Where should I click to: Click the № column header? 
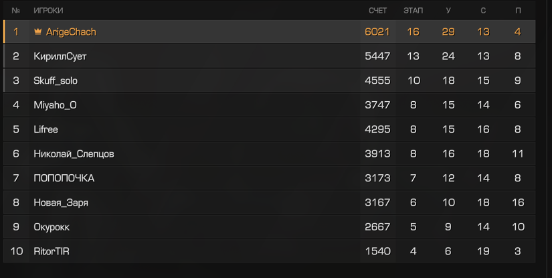coord(16,11)
